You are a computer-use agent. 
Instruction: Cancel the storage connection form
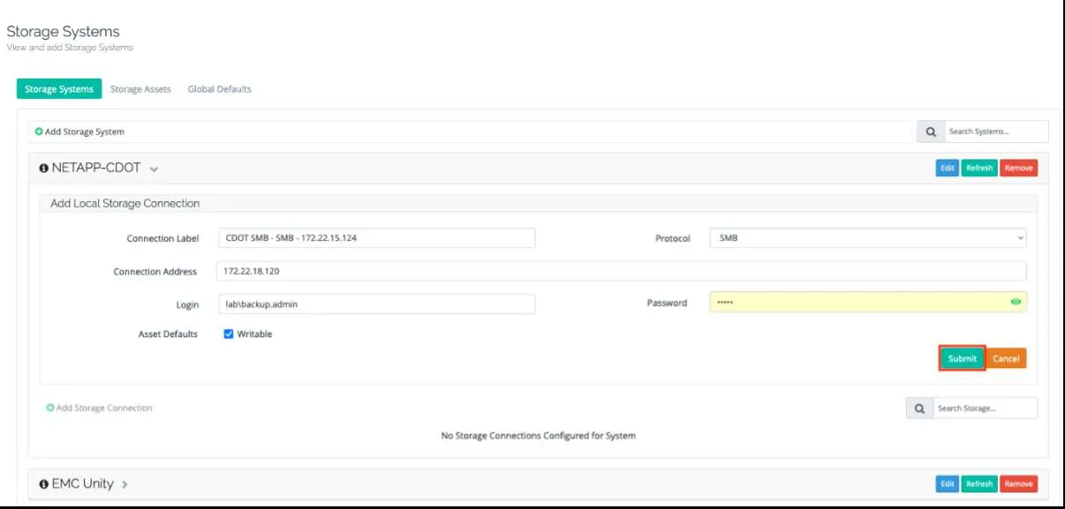pos(1006,358)
